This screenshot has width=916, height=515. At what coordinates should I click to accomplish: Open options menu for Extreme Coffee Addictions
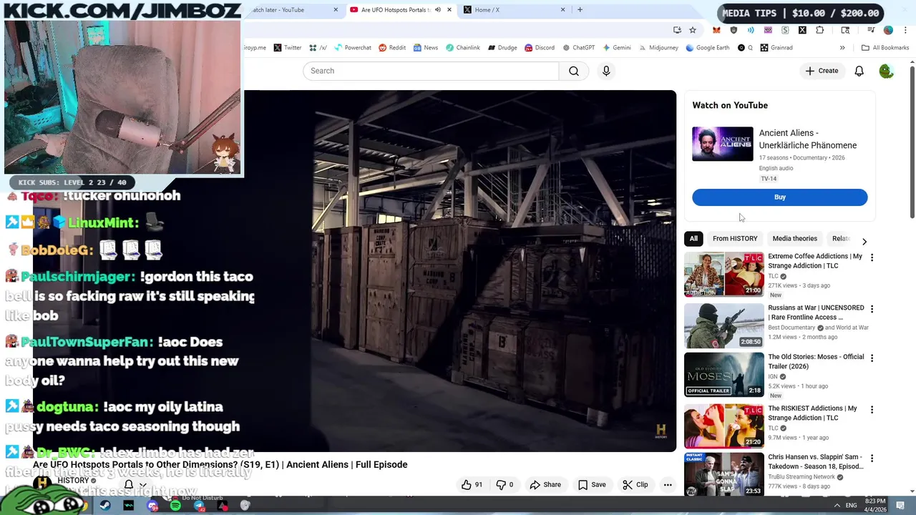[x=872, y=257]
